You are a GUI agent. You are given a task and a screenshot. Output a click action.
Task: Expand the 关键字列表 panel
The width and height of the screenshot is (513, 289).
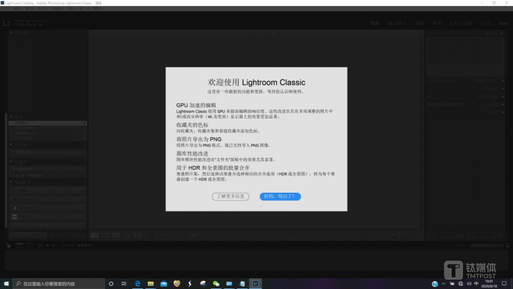pyautogui.click(x=502, y=97)
